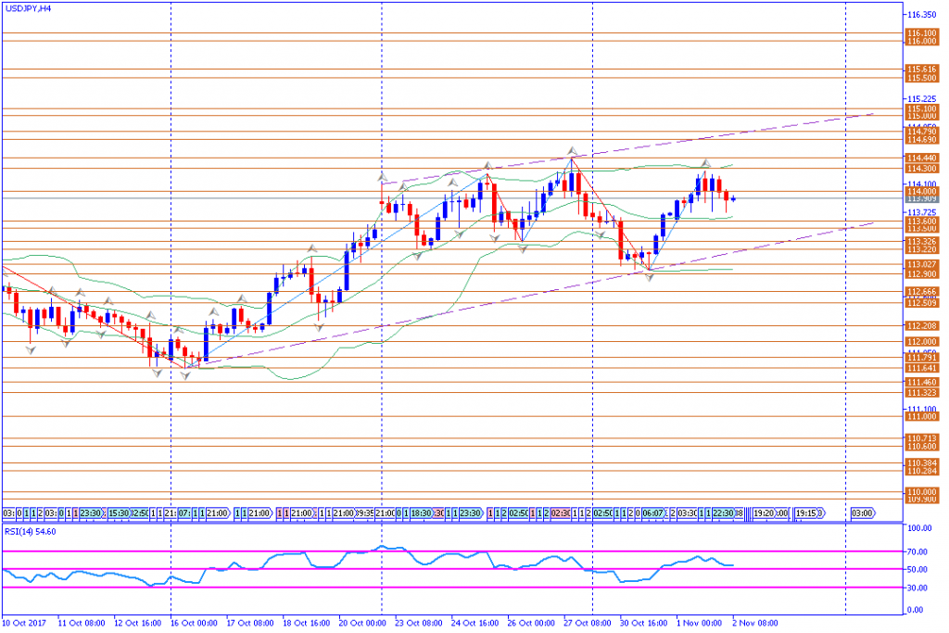Select the 114.440 horizontal line price tag
The height and width of the screenshot is (633, 949).
tap(923, 158)
